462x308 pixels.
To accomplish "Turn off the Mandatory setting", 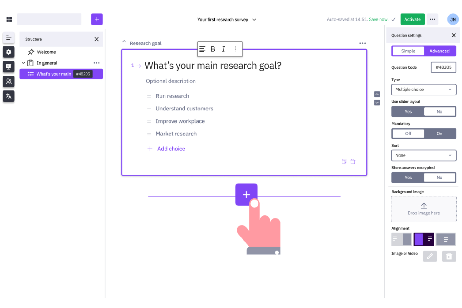I will coord(408,133).
